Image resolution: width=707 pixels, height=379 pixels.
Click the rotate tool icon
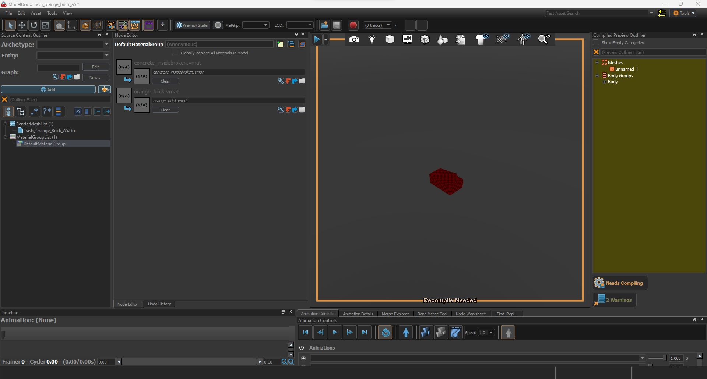34,25
